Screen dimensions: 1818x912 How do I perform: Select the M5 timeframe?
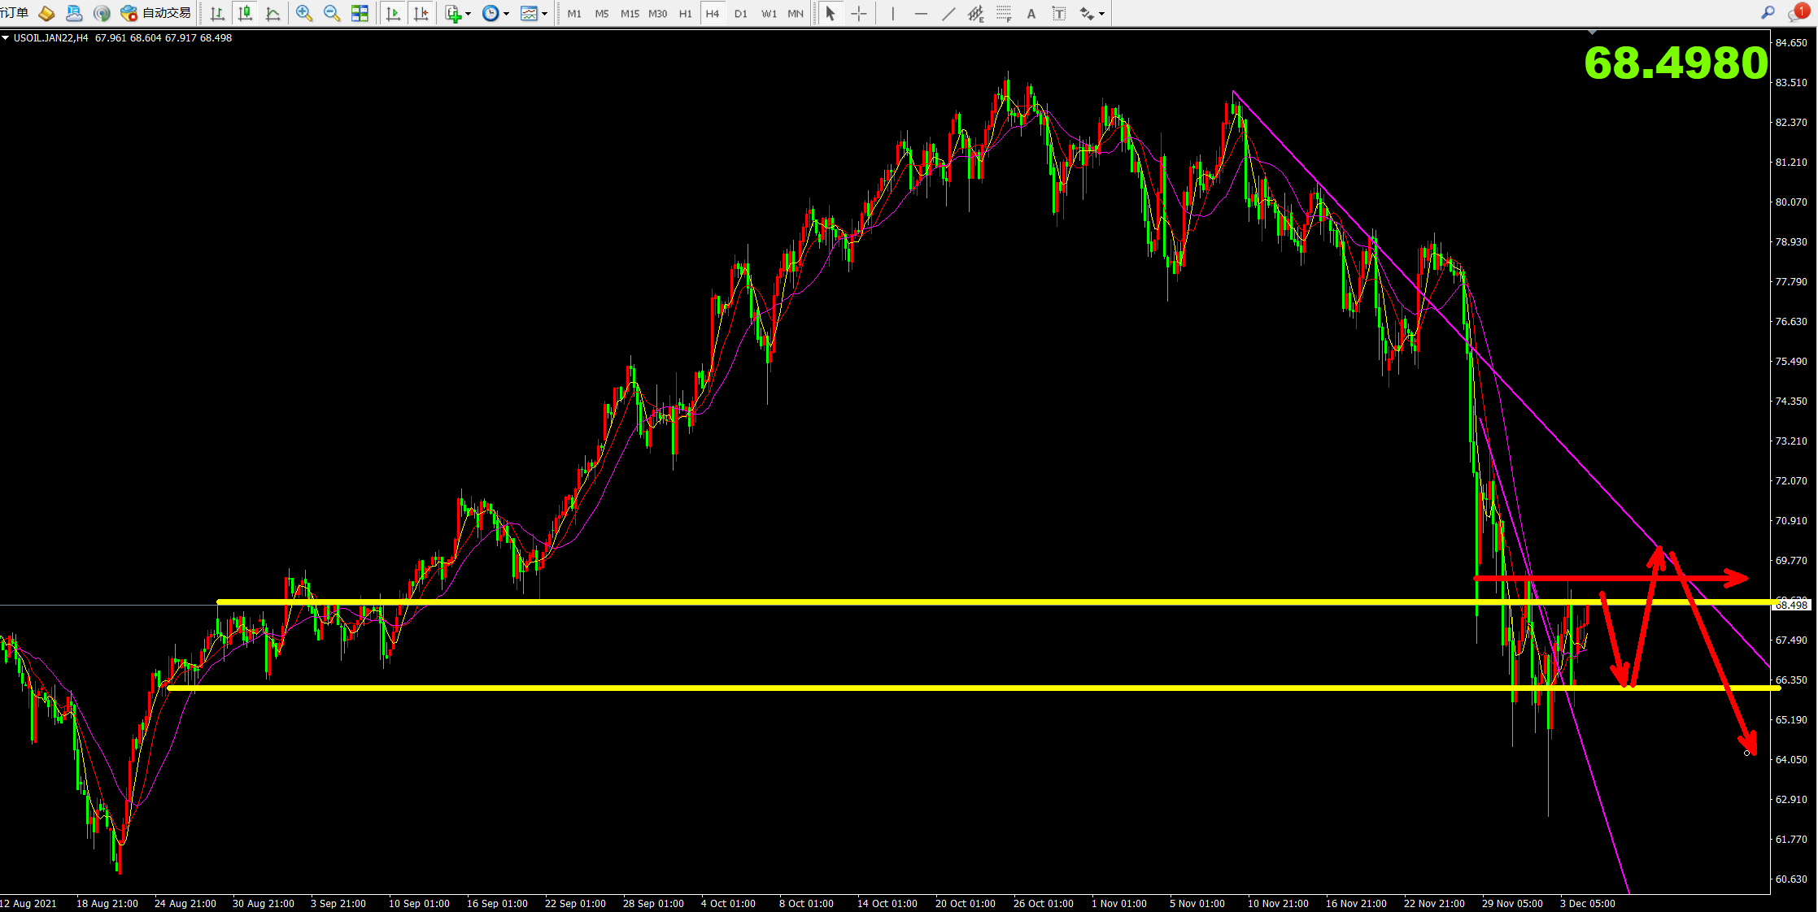pyautogui.click(x=602, y=14)
